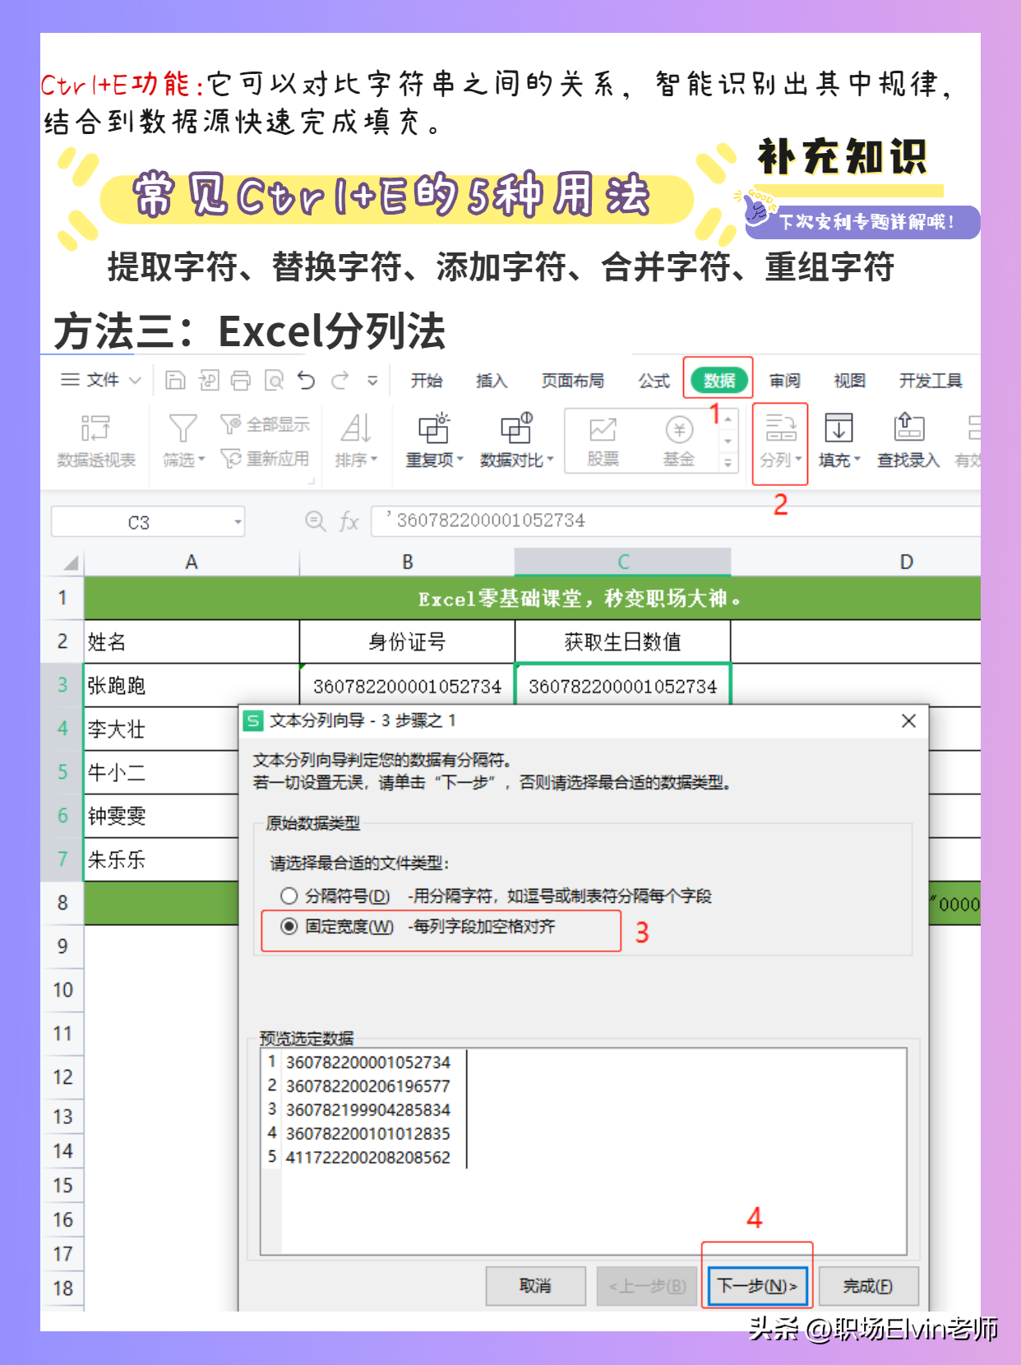The width and height of the screenshot is (1021, 1365).
Task: Click the print preview icon
Action: (x=274, y=380)
